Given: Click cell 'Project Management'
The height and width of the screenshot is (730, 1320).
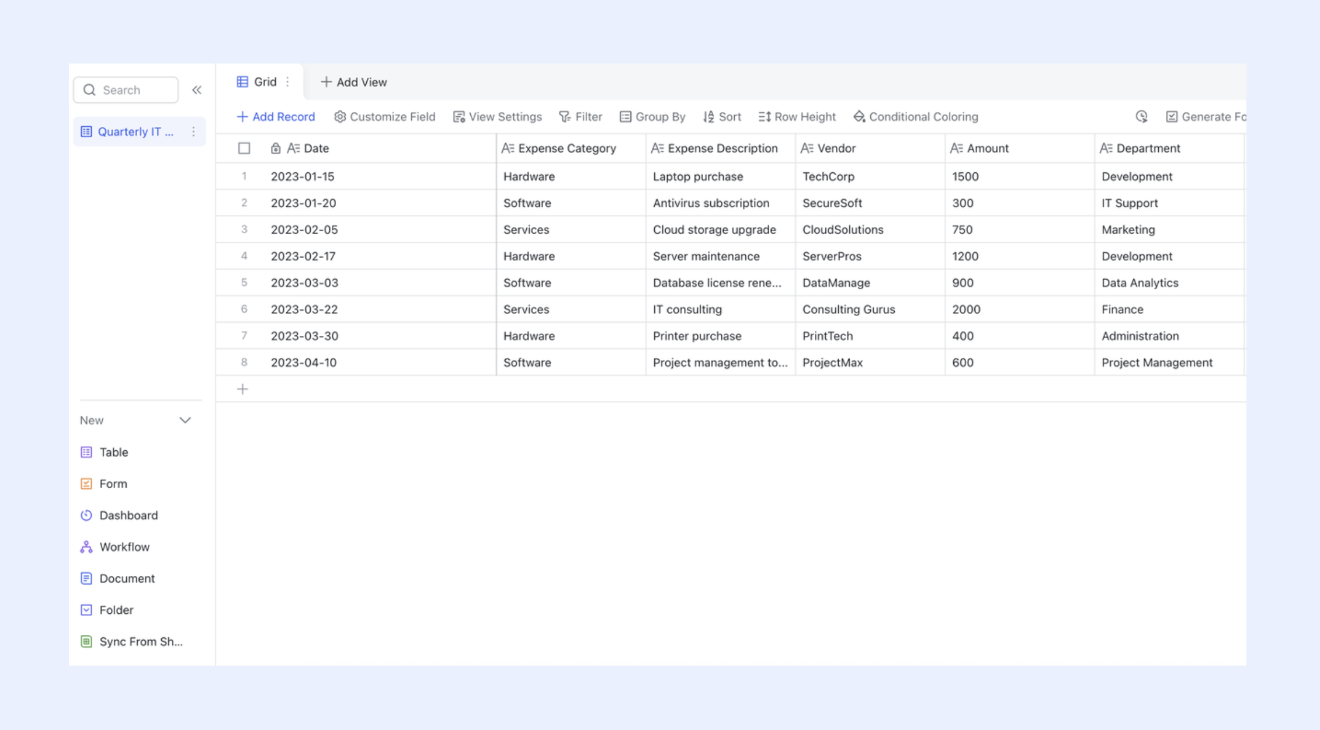Looking at the screenshot, I should point(1169,362).
